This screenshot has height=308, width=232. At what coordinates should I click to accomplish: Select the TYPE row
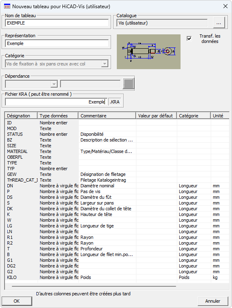(117, 163)
